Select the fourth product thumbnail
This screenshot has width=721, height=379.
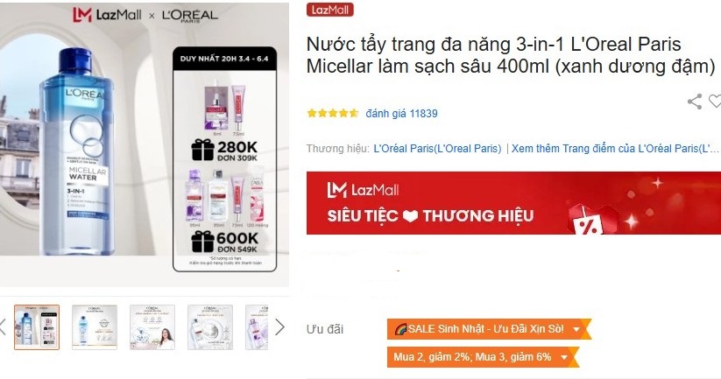(210, 327)
